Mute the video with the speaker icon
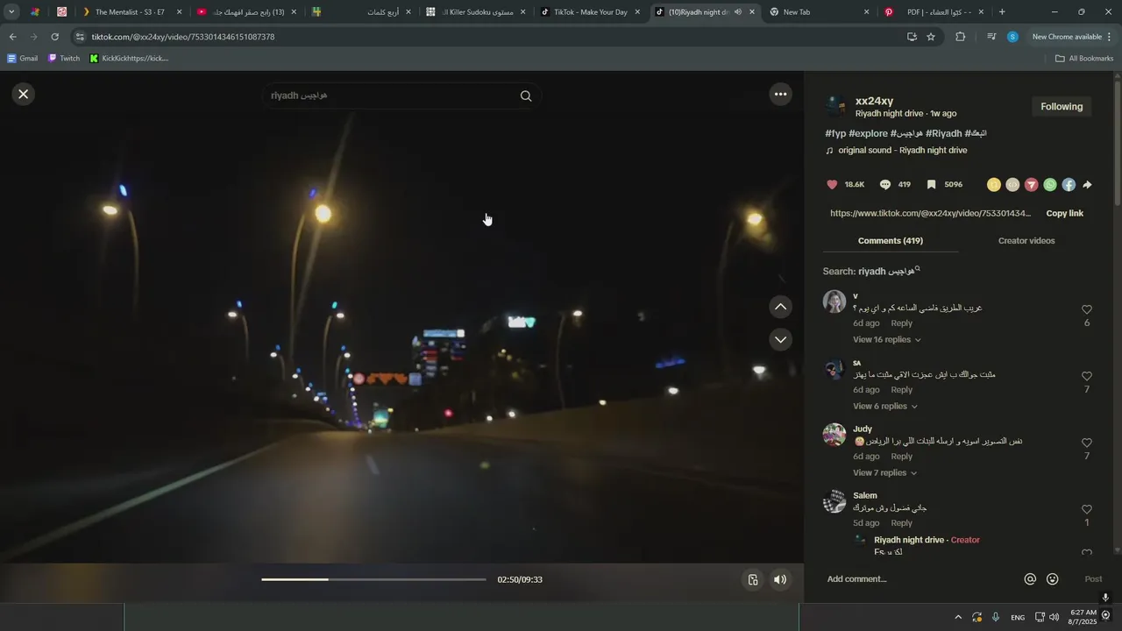 pyautogui.click(x=780, y=579)
